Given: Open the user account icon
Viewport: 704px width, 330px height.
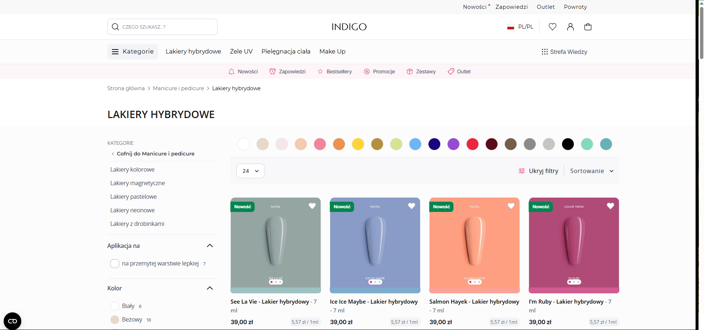Looking at the screenshot, I should click(x=570, y=27).
